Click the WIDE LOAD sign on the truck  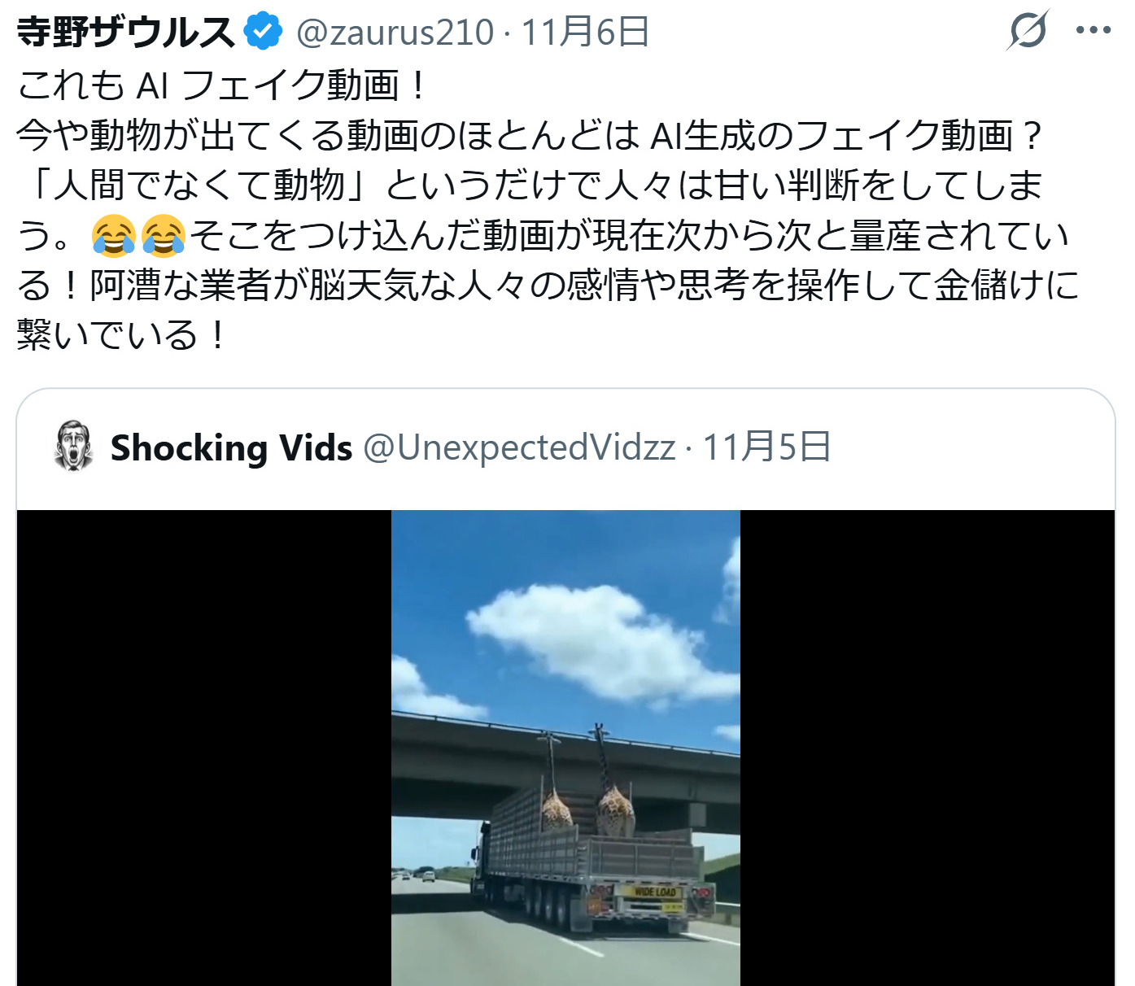(x=655, y=892)
